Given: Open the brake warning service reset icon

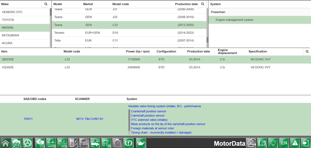Looking at the screenshot, I should click(x=128, y=143).
